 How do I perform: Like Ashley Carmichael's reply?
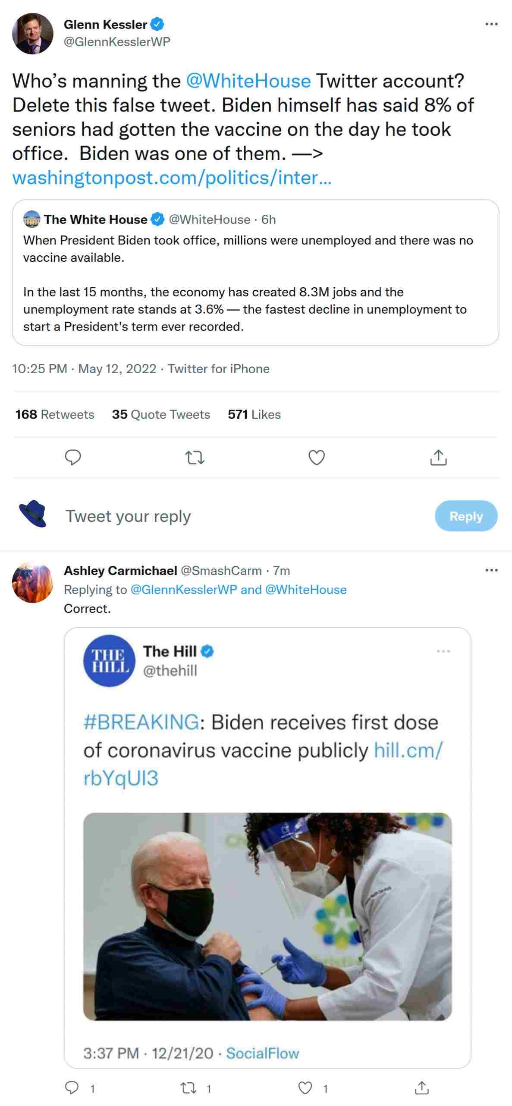pyautogui.click(x=305, y=1088)
